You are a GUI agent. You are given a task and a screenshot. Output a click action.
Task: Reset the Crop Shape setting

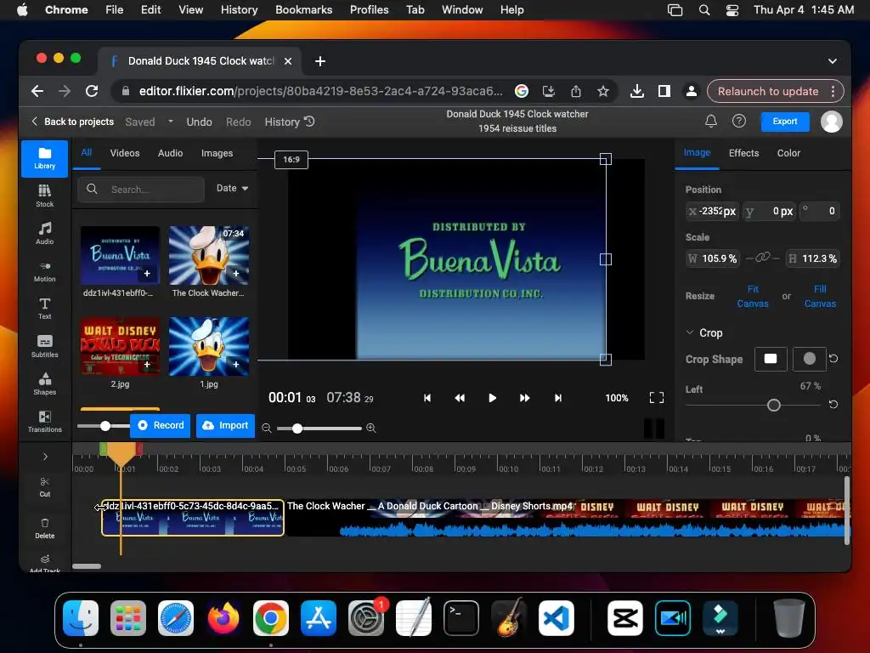coord(833,359)
